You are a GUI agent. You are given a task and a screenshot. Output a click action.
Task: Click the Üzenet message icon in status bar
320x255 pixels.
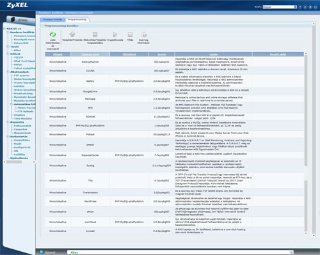[42, 252]
